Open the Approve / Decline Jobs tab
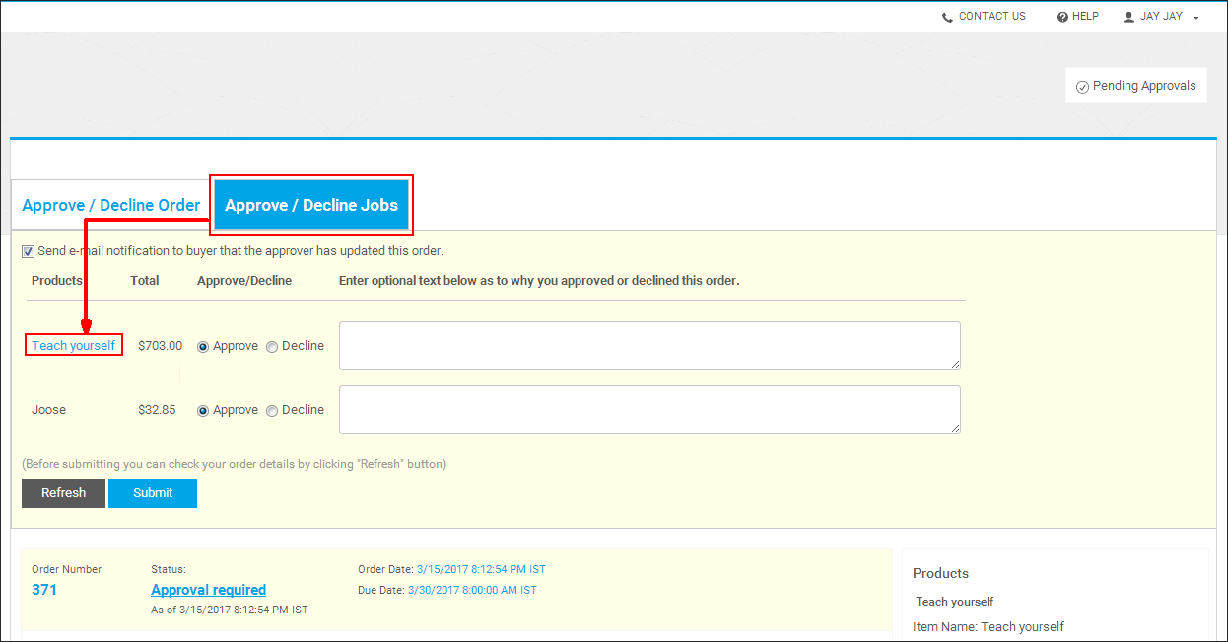1228x642 pixels. pos(311,205)
